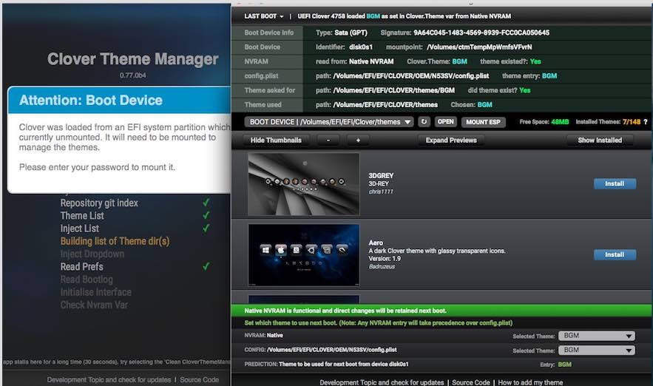Click green checkmark beside Repository git index

206,203
